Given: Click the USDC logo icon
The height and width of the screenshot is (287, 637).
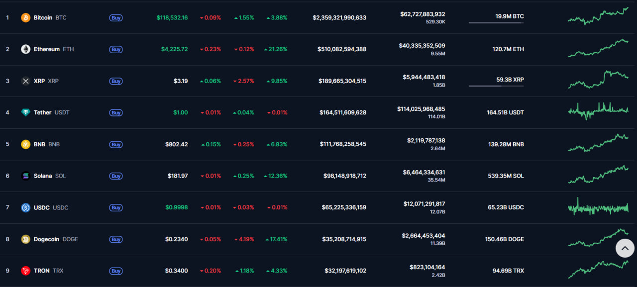Looking at the screenshot, I should click(x=25, y=207).
